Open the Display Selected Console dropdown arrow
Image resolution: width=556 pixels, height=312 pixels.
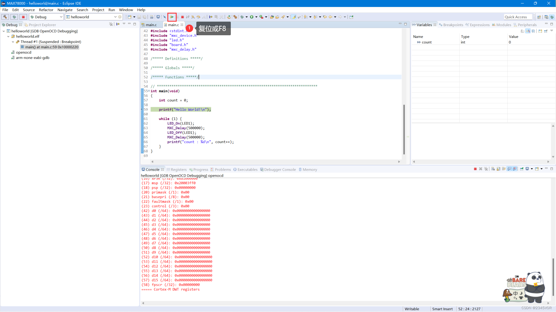coord(532,169)
